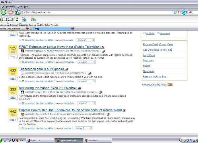Open the Chief Delphi Threads bookmark
This screenshot has width=198, height=143.
coord(47,25)
